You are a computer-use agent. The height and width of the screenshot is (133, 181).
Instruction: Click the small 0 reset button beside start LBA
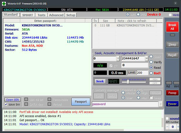[x=118, y=59]
